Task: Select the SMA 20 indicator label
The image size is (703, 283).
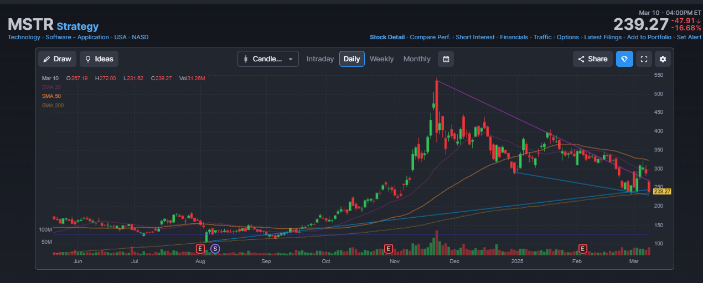Action: pyautogui.click(x=51, y=87)
